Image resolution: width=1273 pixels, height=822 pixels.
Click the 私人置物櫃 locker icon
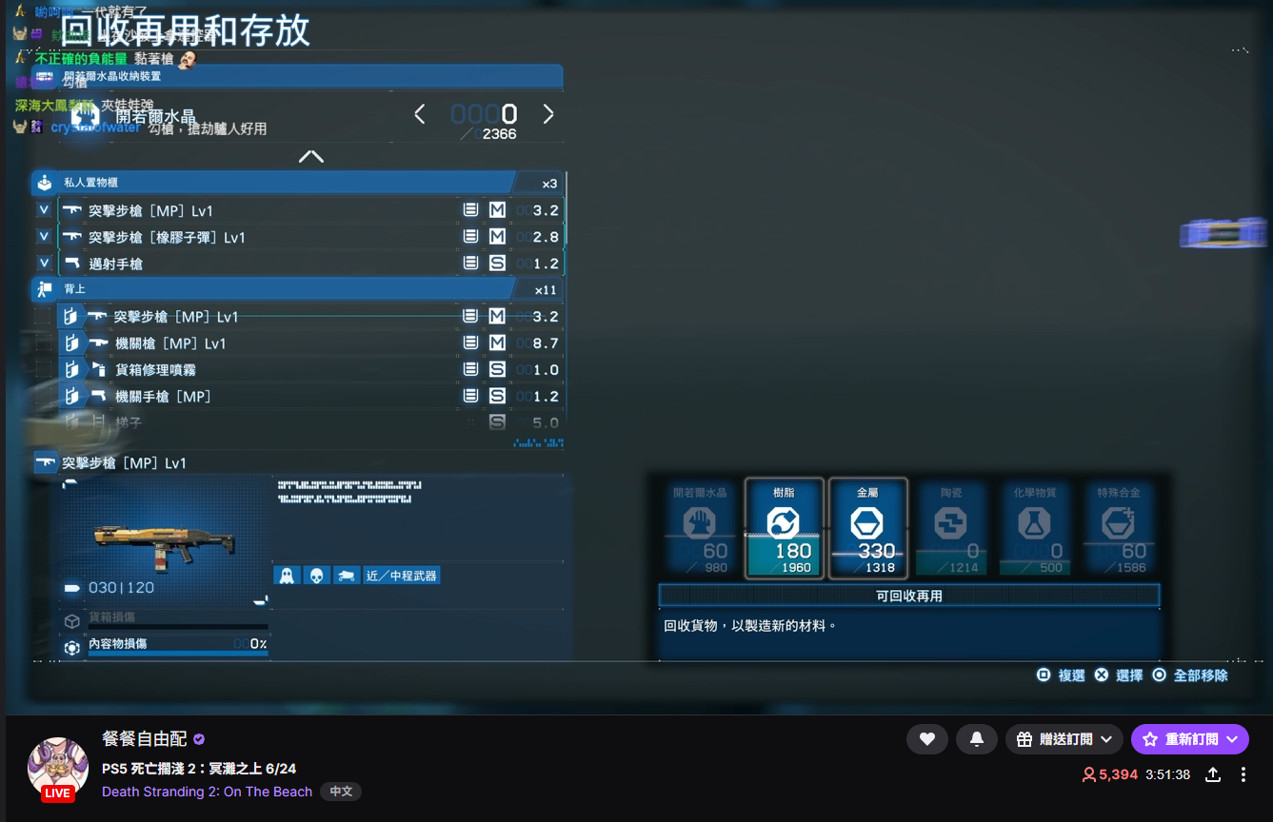pyautogui.click(x=44, y=183)
